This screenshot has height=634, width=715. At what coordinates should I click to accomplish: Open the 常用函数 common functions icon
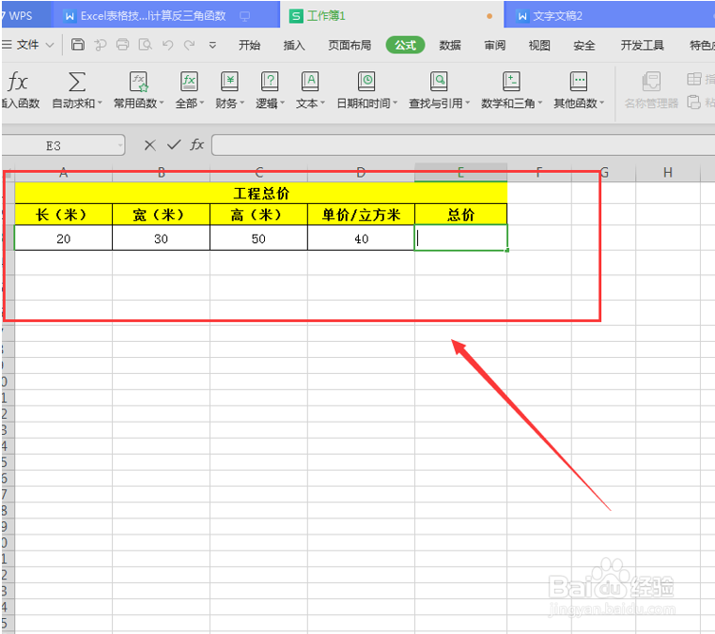tap(138, 82)
